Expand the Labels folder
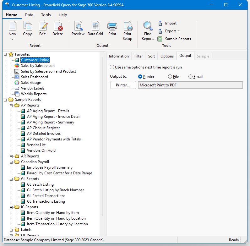This screenshot has height=246, width=250. 11,230
